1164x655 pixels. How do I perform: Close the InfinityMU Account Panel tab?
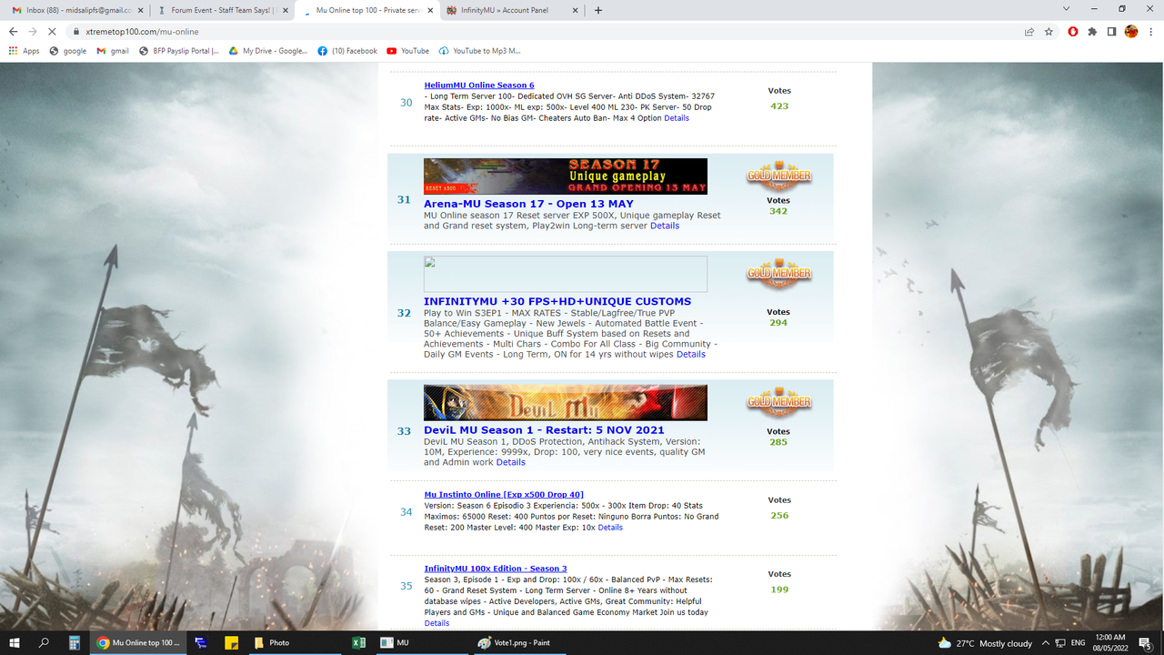575,10
